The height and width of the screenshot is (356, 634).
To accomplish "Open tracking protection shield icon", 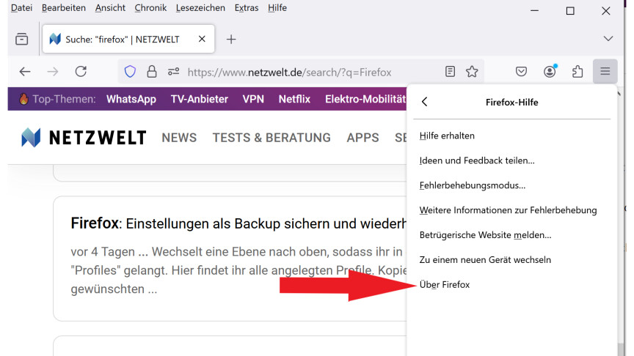I will [130, 72].
